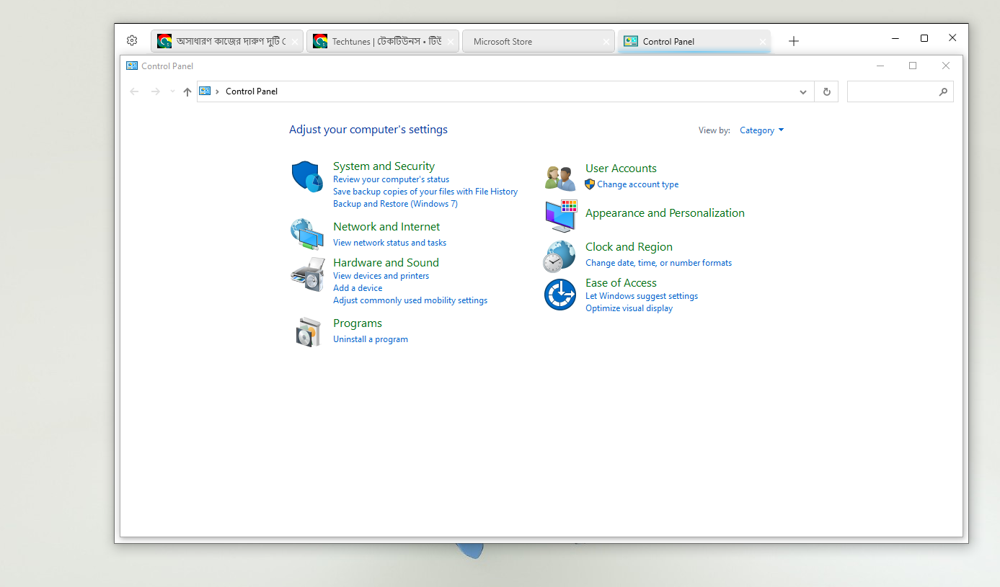This screenshot has height=587, width=1000.
Task: Select the Control Panel tab
Action: [x=694, y=41]
